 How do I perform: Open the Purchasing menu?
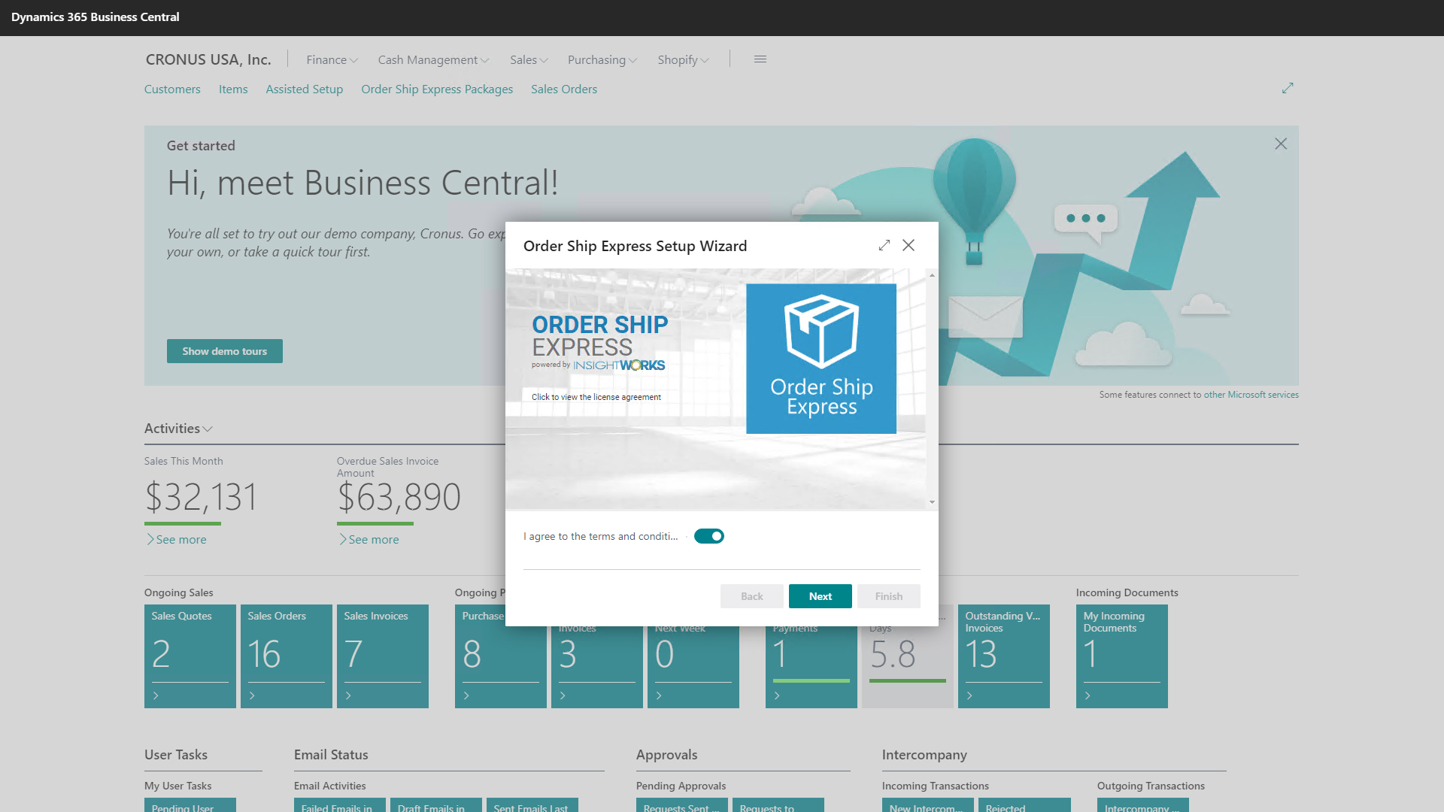coord(602,60)
